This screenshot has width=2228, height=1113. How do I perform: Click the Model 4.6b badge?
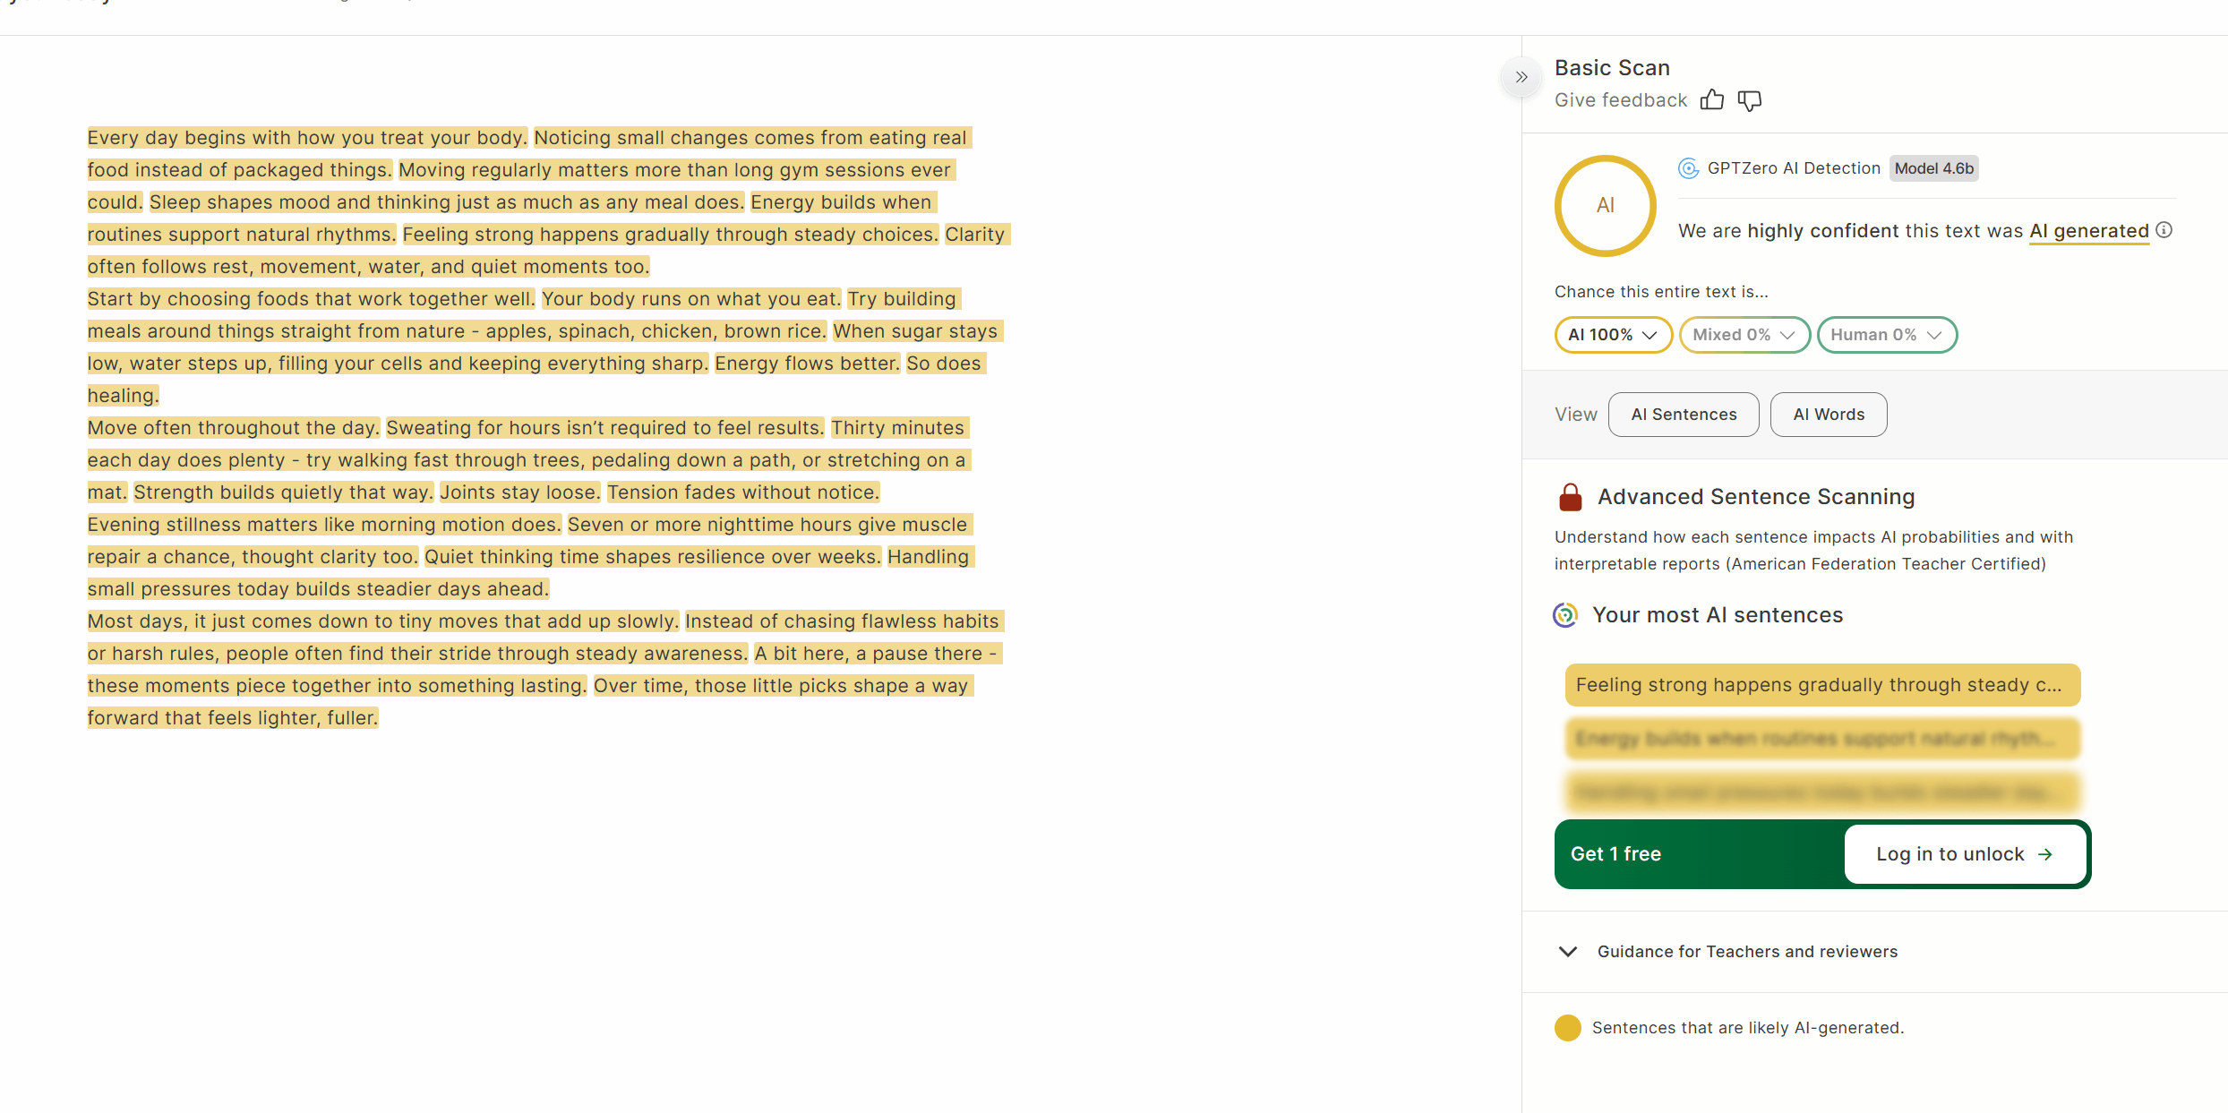pyautogui.click(x=1934, y=168)
